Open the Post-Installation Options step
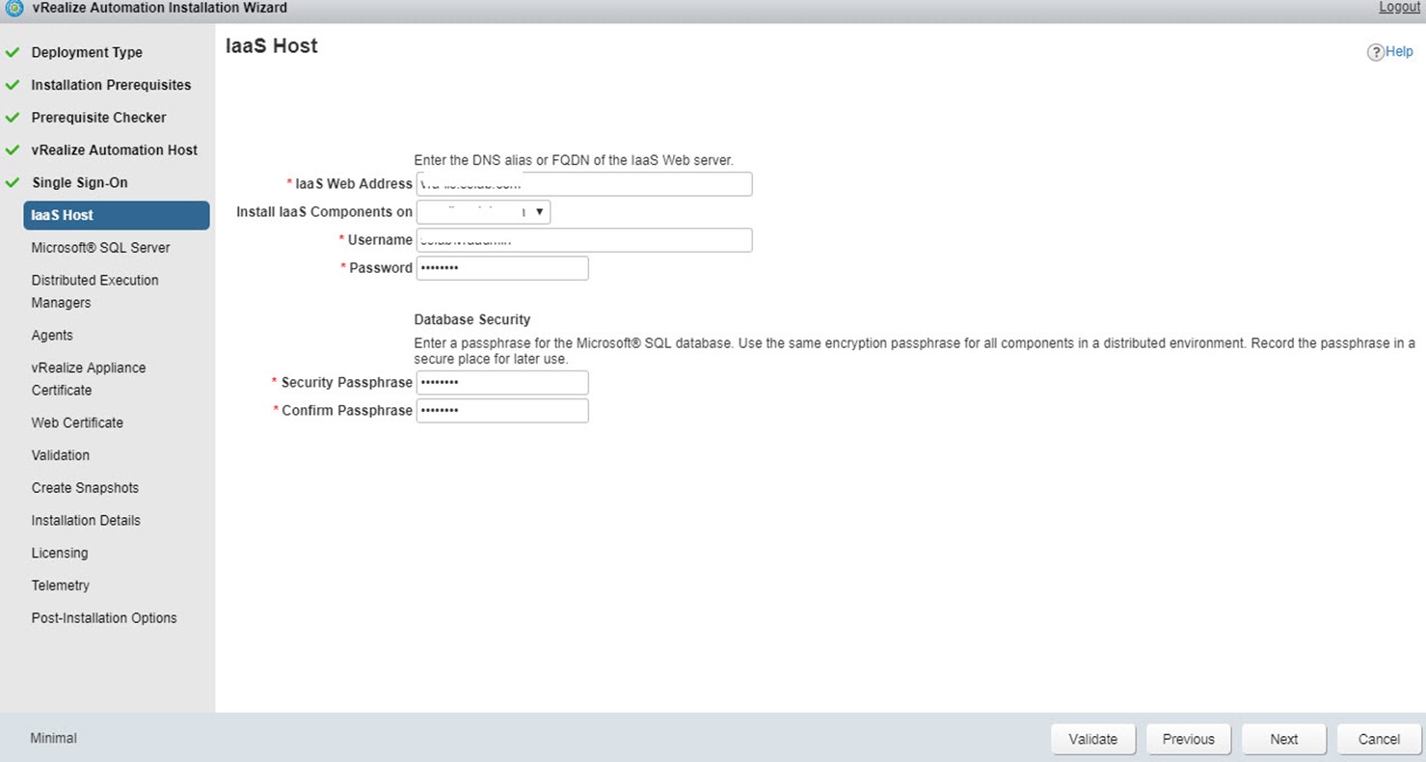The width and height of the screenshot is (1426, 762). coord(104,618)
